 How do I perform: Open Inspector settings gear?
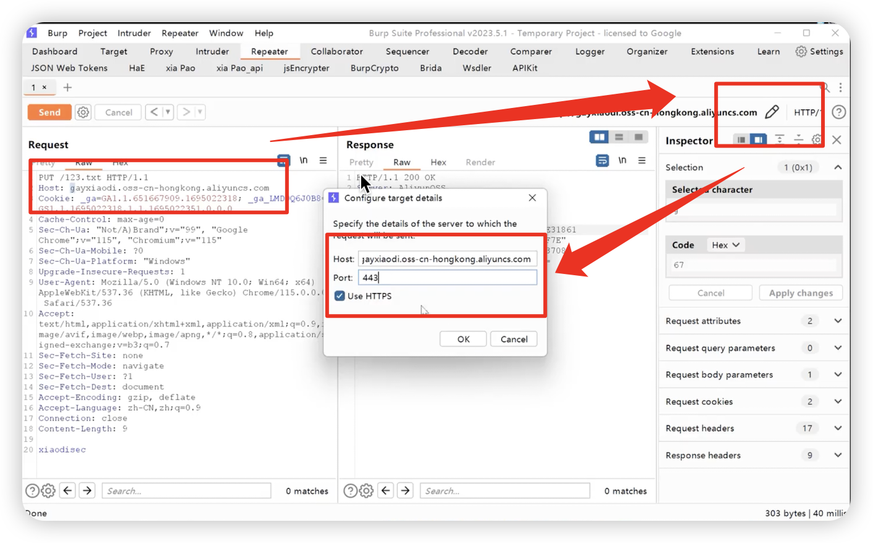pyautogui.click(x=817, y=139)
